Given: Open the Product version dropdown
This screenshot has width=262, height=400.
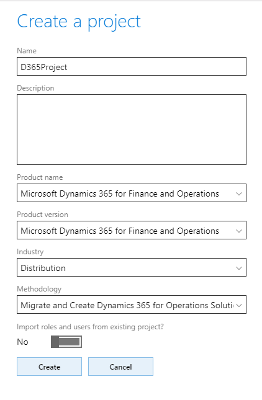Looking at the screenshot, I should click(132, 230).
